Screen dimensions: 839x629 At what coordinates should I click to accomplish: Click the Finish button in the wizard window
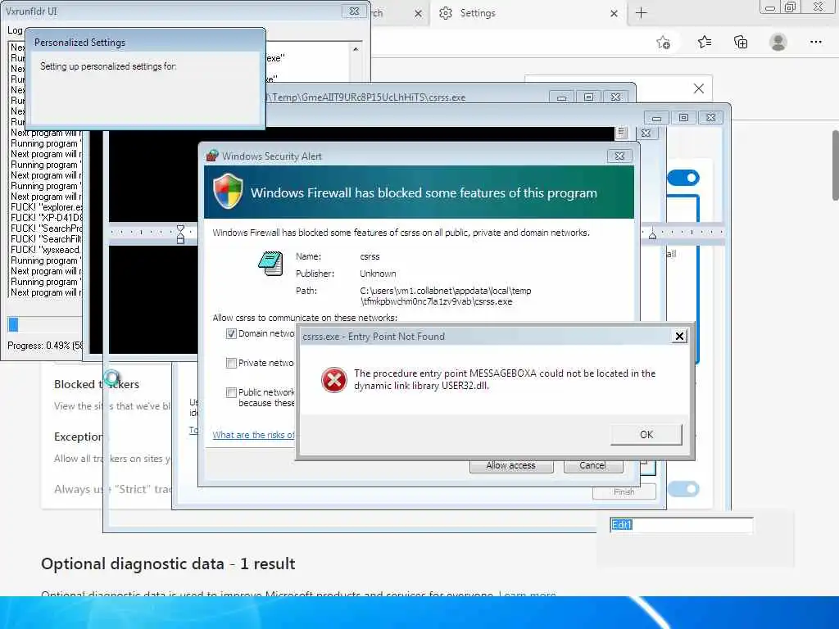(624, 491)
